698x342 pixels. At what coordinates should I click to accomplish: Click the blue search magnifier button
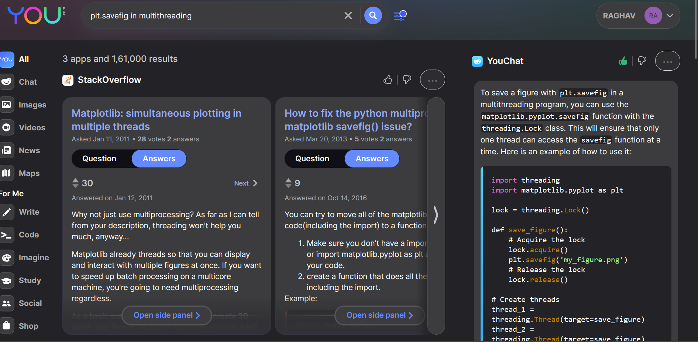click(373, 15)
